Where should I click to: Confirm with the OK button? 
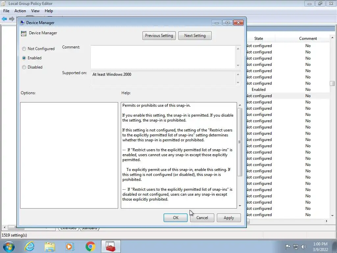pos(176,218)
